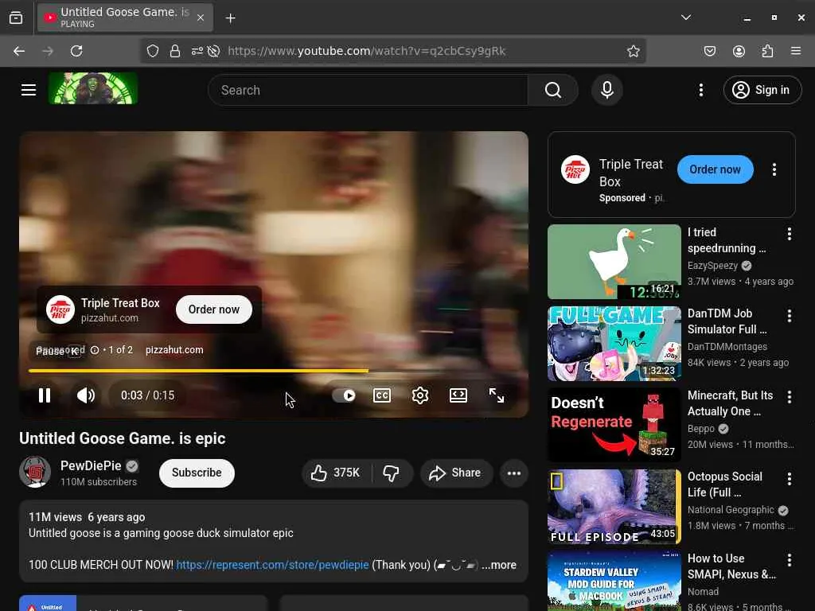Open represent.com store link in description
This screenshot has width=815, height=611.
pyautogui.click(x=272, y=565)
